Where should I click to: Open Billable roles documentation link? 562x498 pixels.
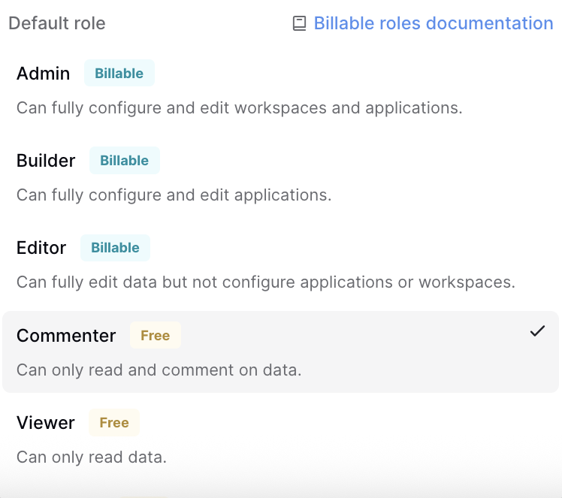click(x=433, y=23)
